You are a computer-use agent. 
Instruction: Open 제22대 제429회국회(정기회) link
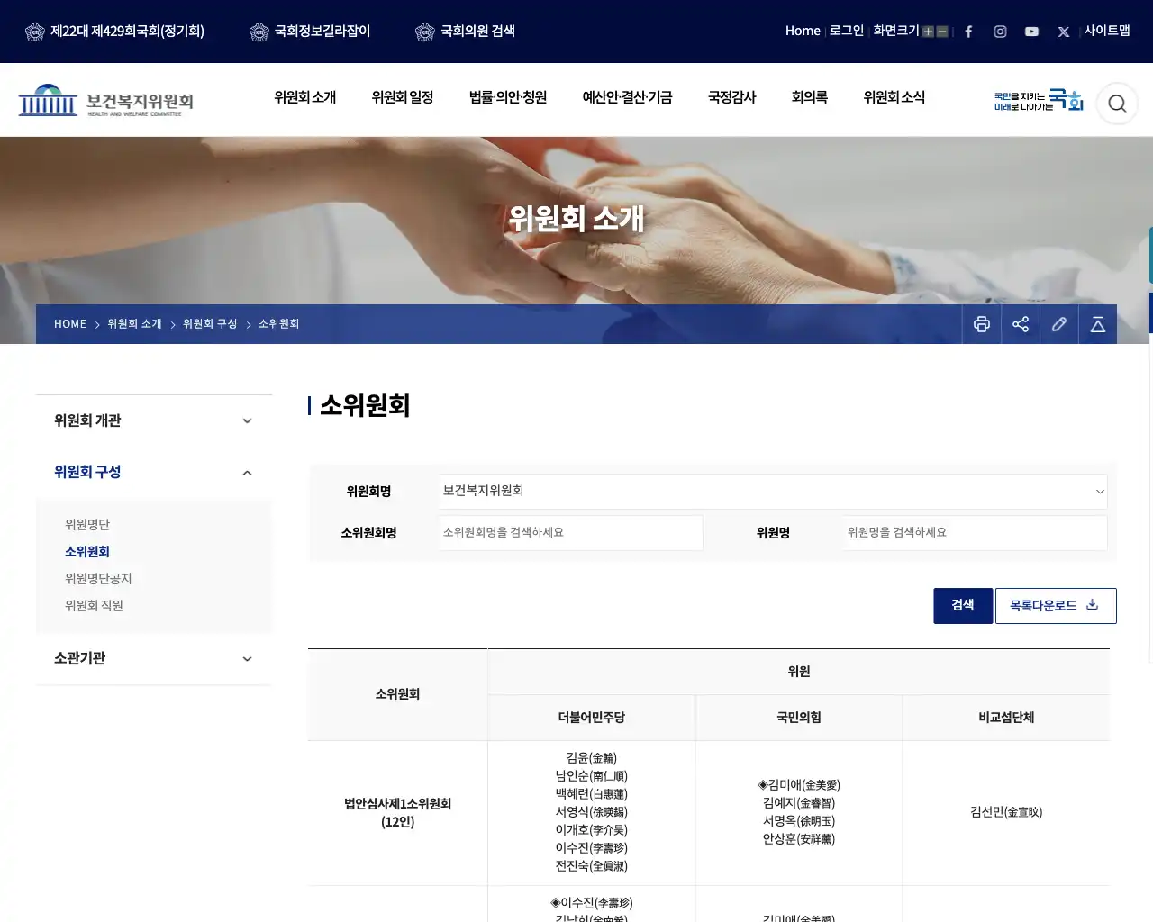[114, 32]
